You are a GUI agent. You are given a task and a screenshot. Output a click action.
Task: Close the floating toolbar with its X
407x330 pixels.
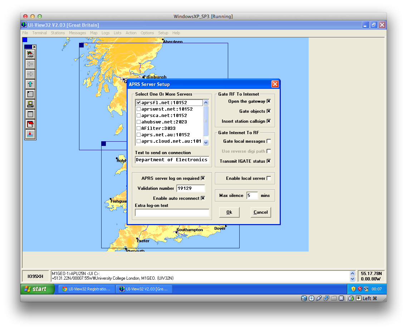click(x=34, y=47)
